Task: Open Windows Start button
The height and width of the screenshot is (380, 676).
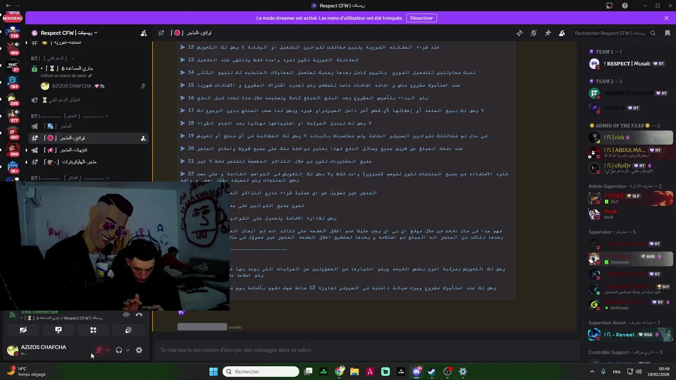Action: click(x=213, y=372)
